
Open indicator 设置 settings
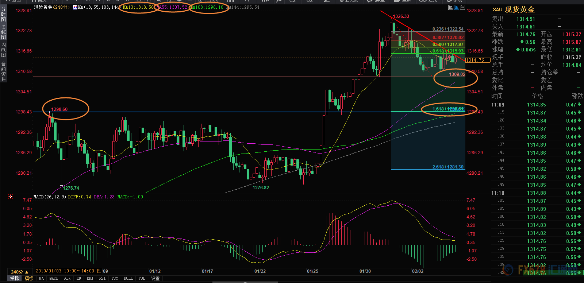click(x=155, y=278)
